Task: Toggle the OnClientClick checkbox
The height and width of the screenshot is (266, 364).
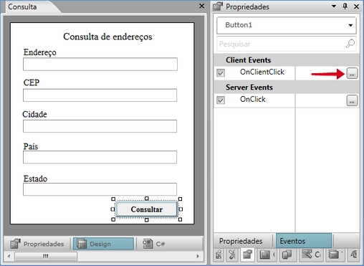Action: [221, 72]
